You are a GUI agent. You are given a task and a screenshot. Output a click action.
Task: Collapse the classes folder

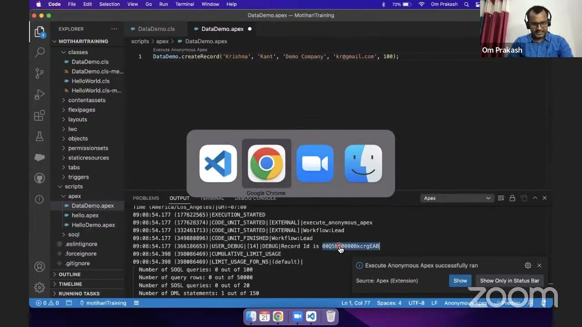[78, 52]
